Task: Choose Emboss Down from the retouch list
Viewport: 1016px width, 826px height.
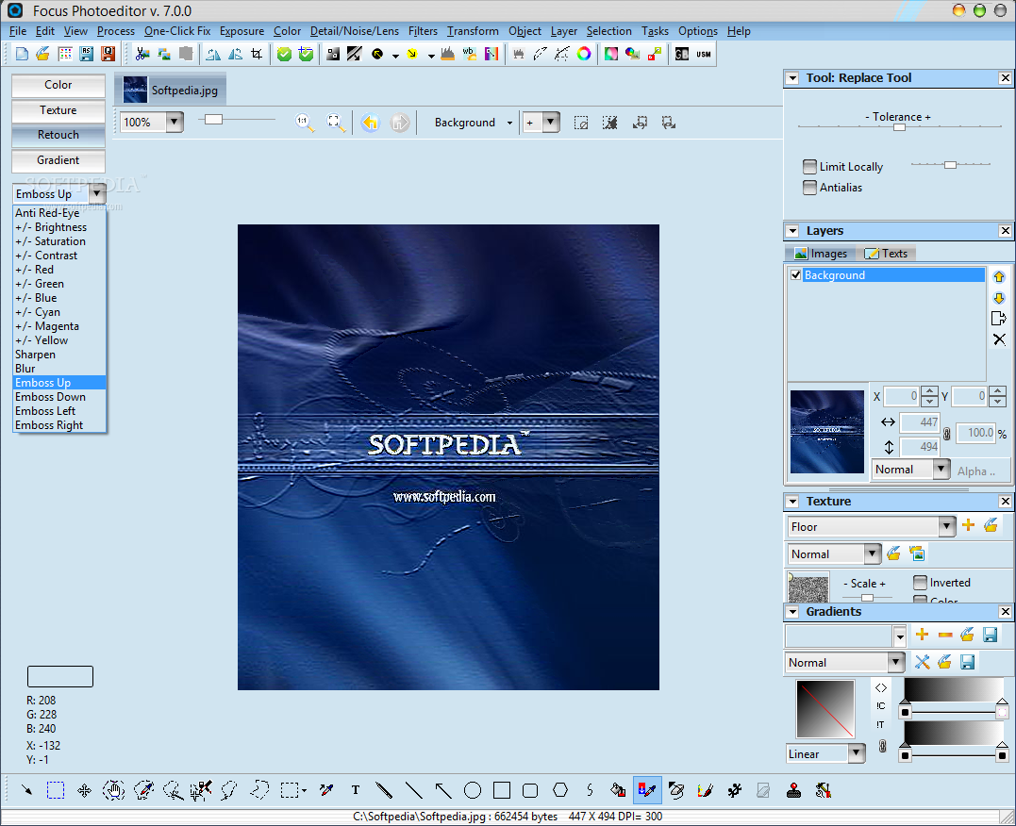Action: (59, 397)
